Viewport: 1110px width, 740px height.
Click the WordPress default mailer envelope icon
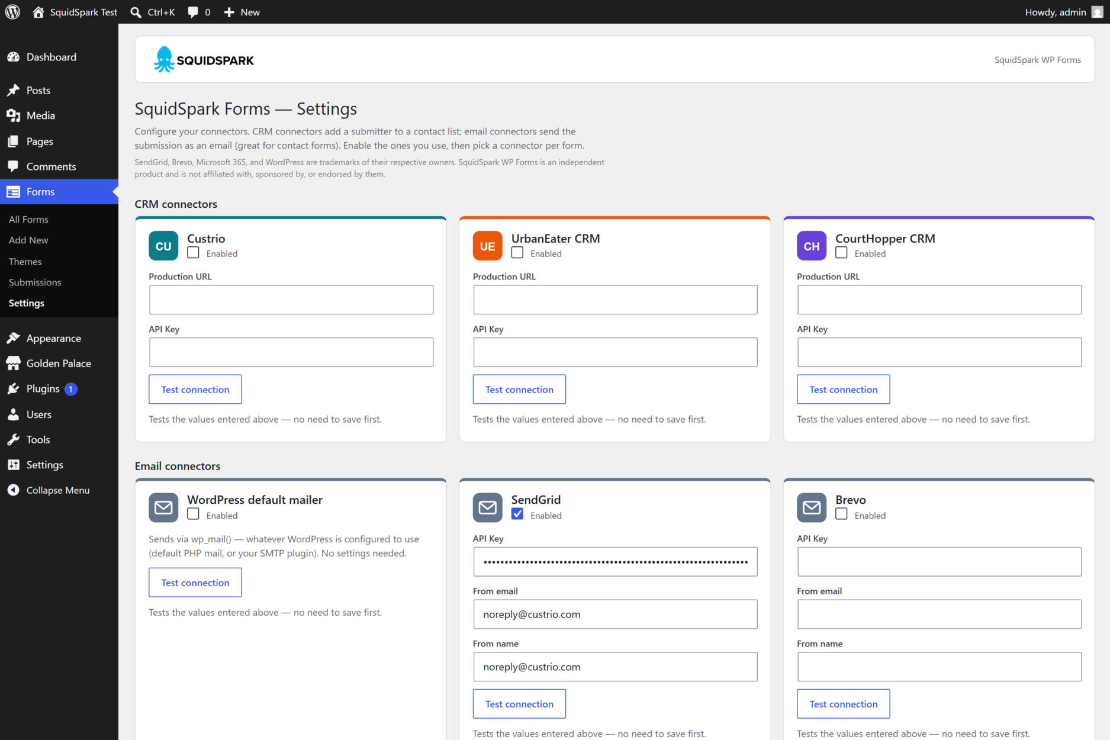163,507
